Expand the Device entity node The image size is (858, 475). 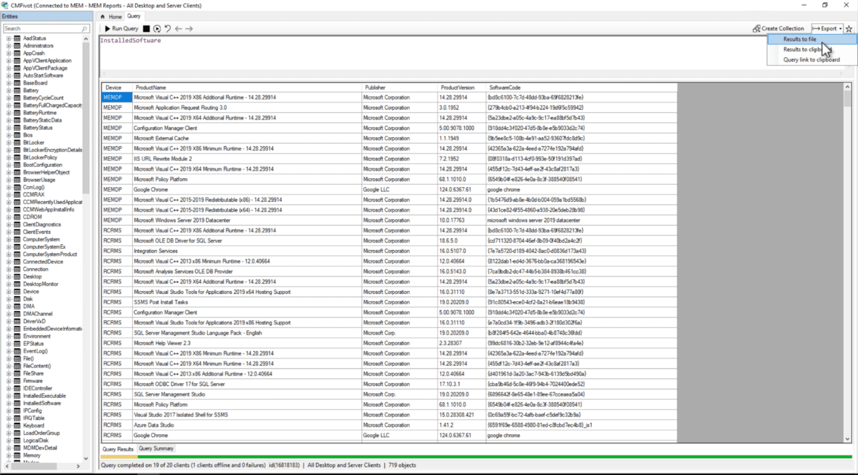point(9,291)
